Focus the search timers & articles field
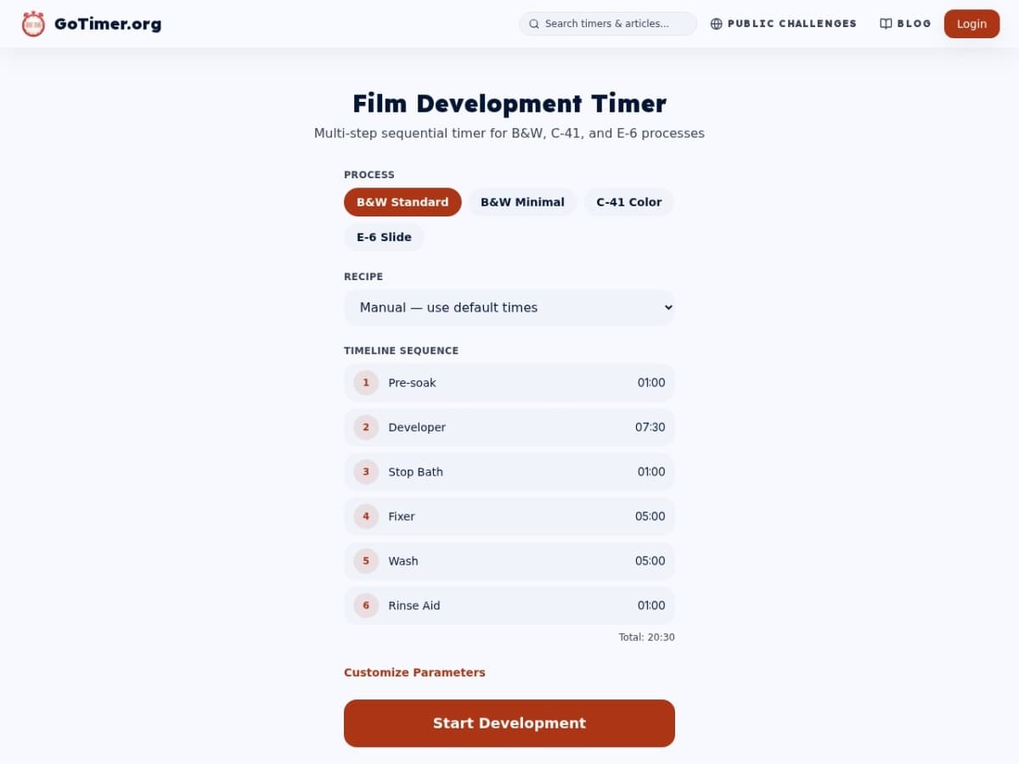This screenshot has height=764, width=1019. point(616,24)
